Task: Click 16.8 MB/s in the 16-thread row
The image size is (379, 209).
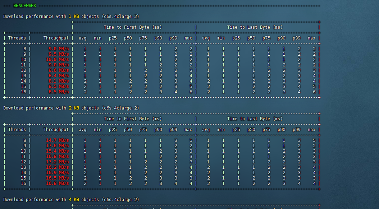Action: click(x=58, y=184)
